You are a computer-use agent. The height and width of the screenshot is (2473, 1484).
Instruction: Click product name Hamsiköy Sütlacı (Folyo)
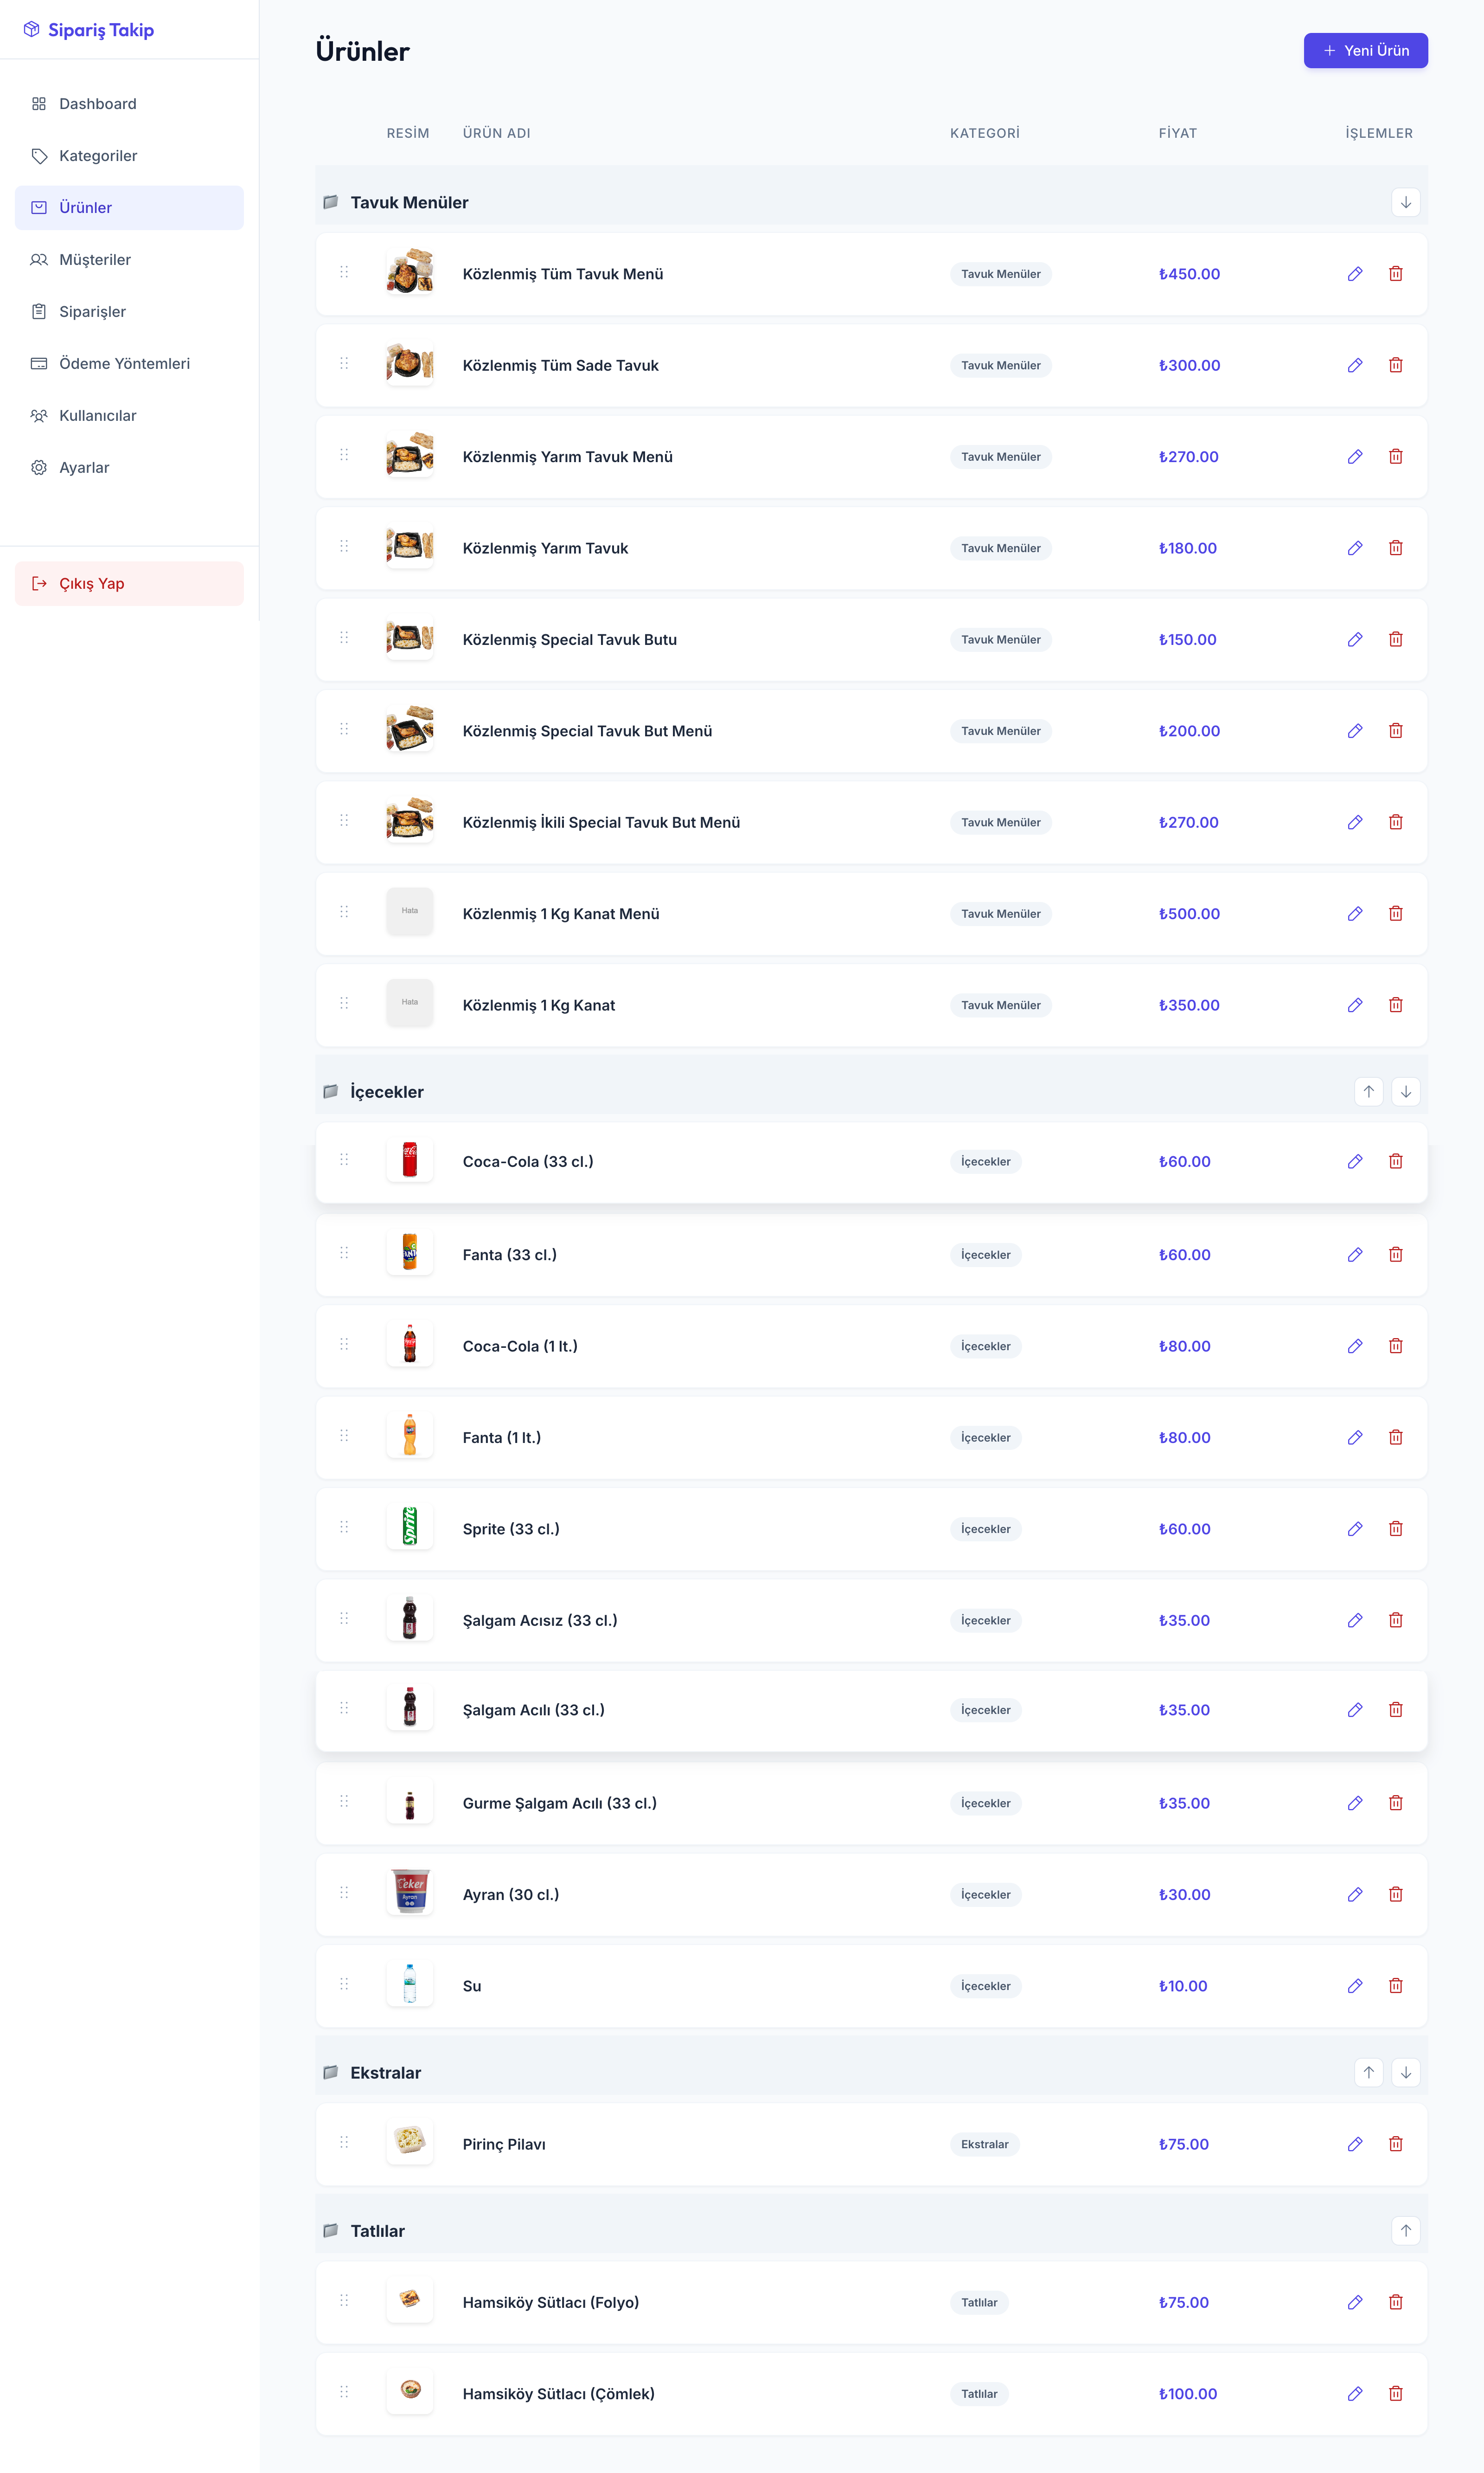(551, 2303)
